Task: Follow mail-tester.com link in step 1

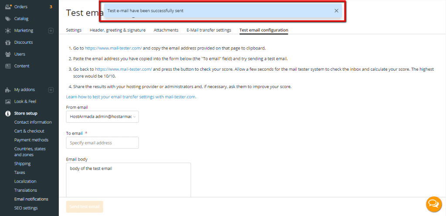Action: point(113,49)
